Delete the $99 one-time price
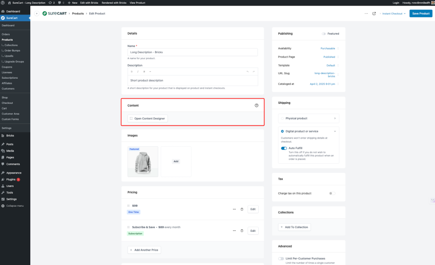435x265 pixels. 242,209
